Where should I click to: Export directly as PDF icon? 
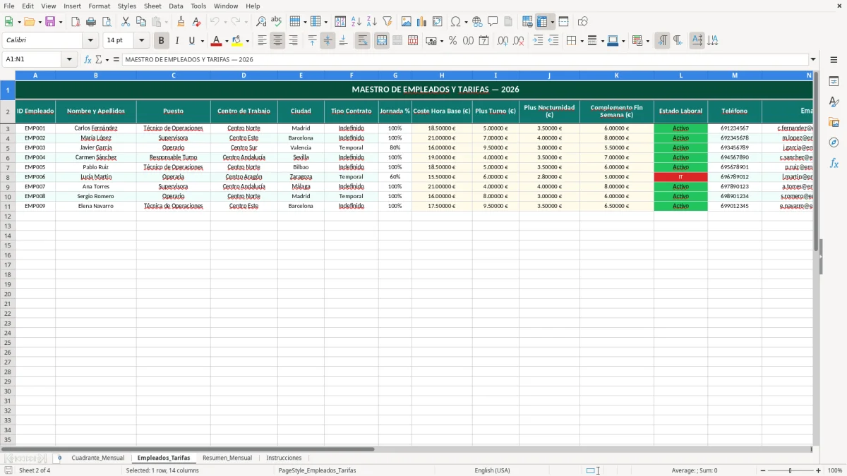pyautogui.click(x=76, y=22)
